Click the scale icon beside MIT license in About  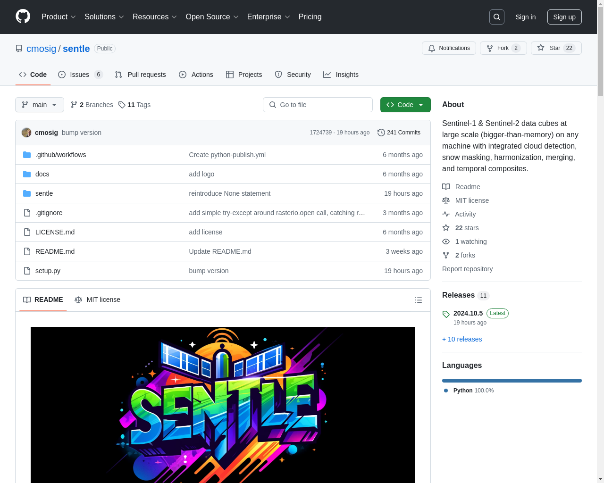pos(446,200)
